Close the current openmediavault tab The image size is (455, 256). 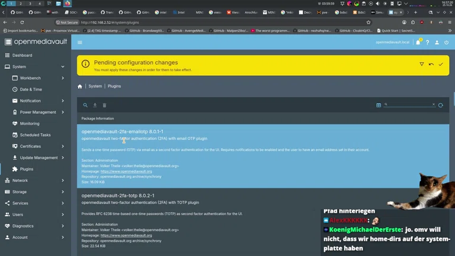coord(401,12)
